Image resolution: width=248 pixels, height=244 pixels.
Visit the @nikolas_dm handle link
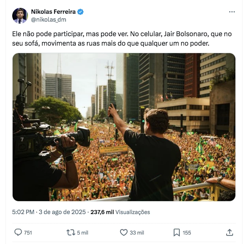[49, 20]
